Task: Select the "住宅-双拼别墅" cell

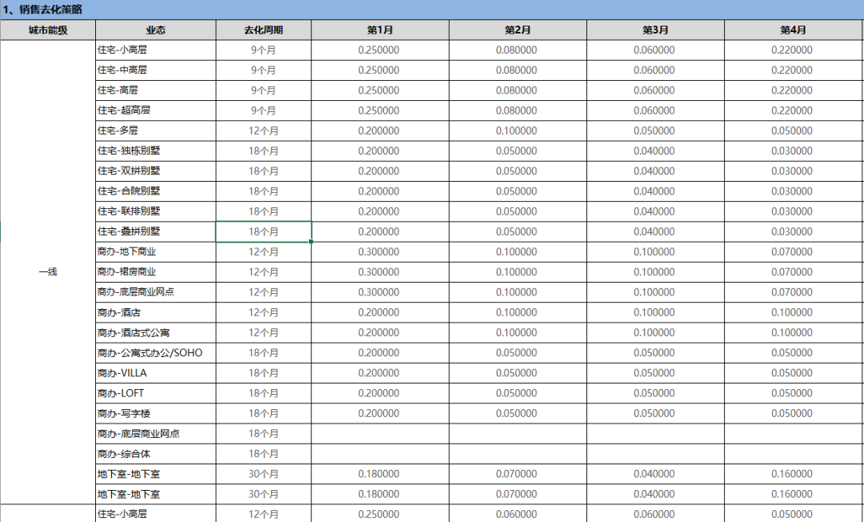Action: click(x=156, y=171)
